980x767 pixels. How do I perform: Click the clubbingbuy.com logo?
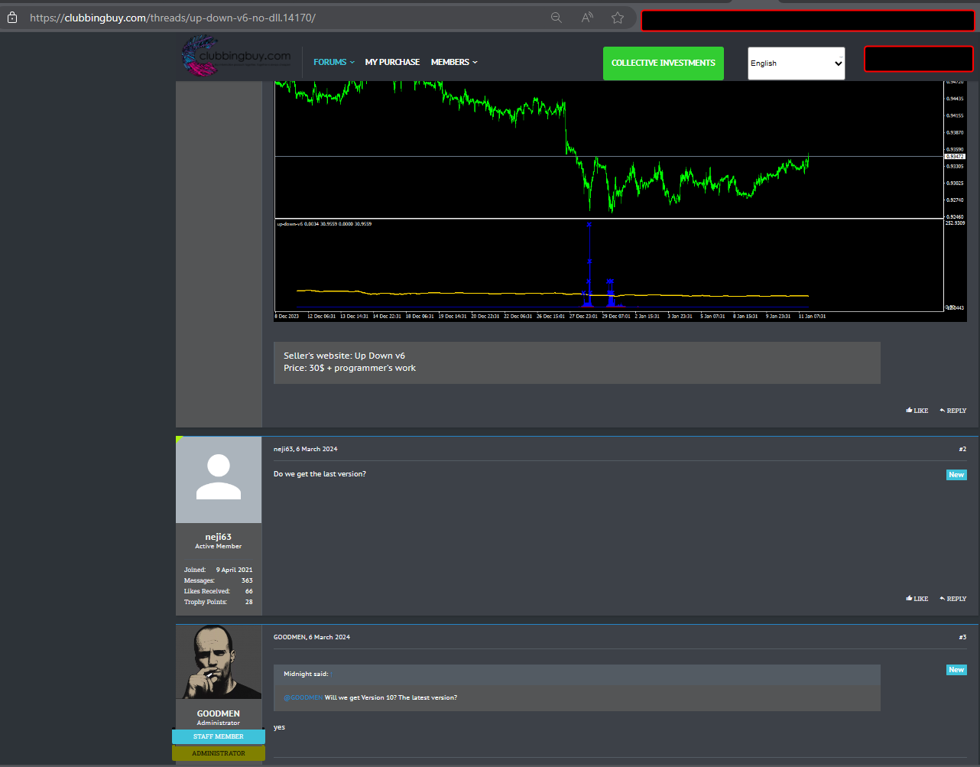click(237, 58)
